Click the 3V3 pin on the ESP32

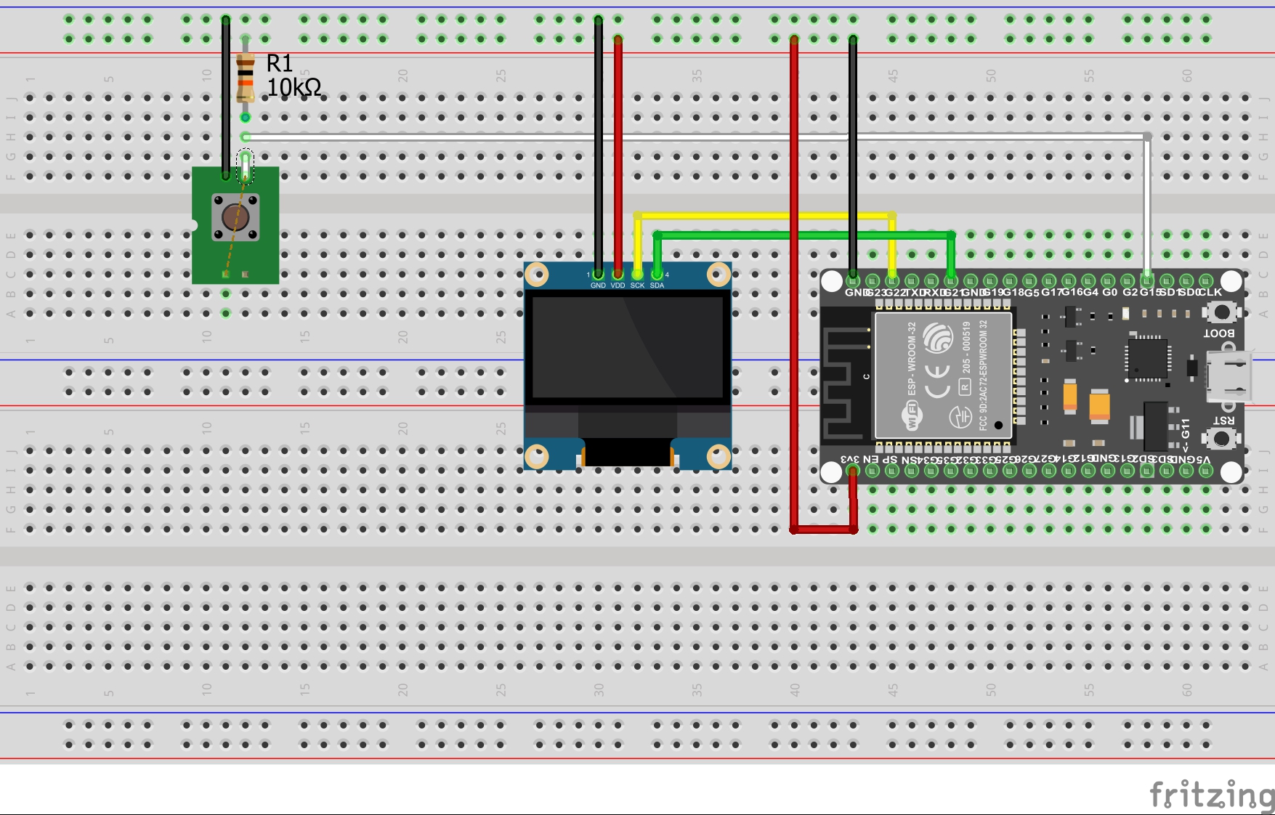(853, 471)
